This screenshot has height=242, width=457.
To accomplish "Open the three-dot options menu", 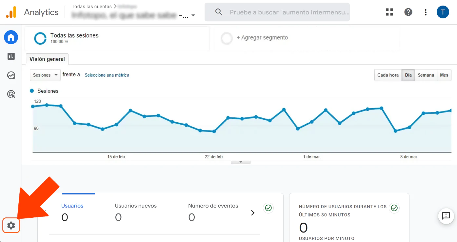I will (x=425, y=12).
